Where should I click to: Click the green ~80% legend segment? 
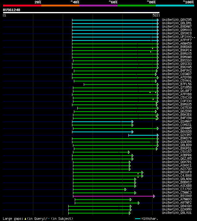pos(137,6)
